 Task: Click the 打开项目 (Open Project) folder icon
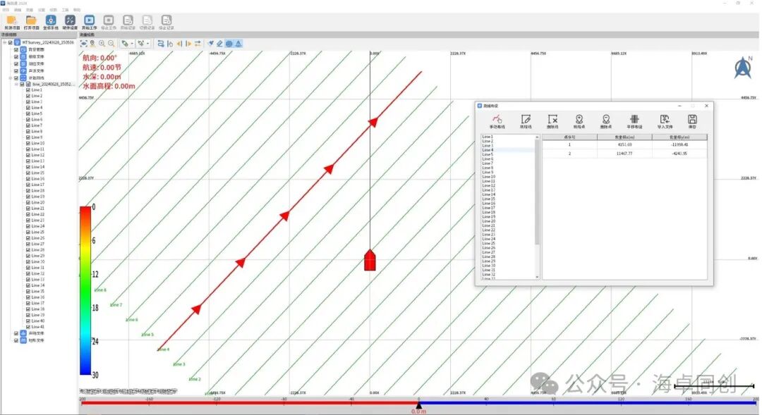[x=32, y=20]
